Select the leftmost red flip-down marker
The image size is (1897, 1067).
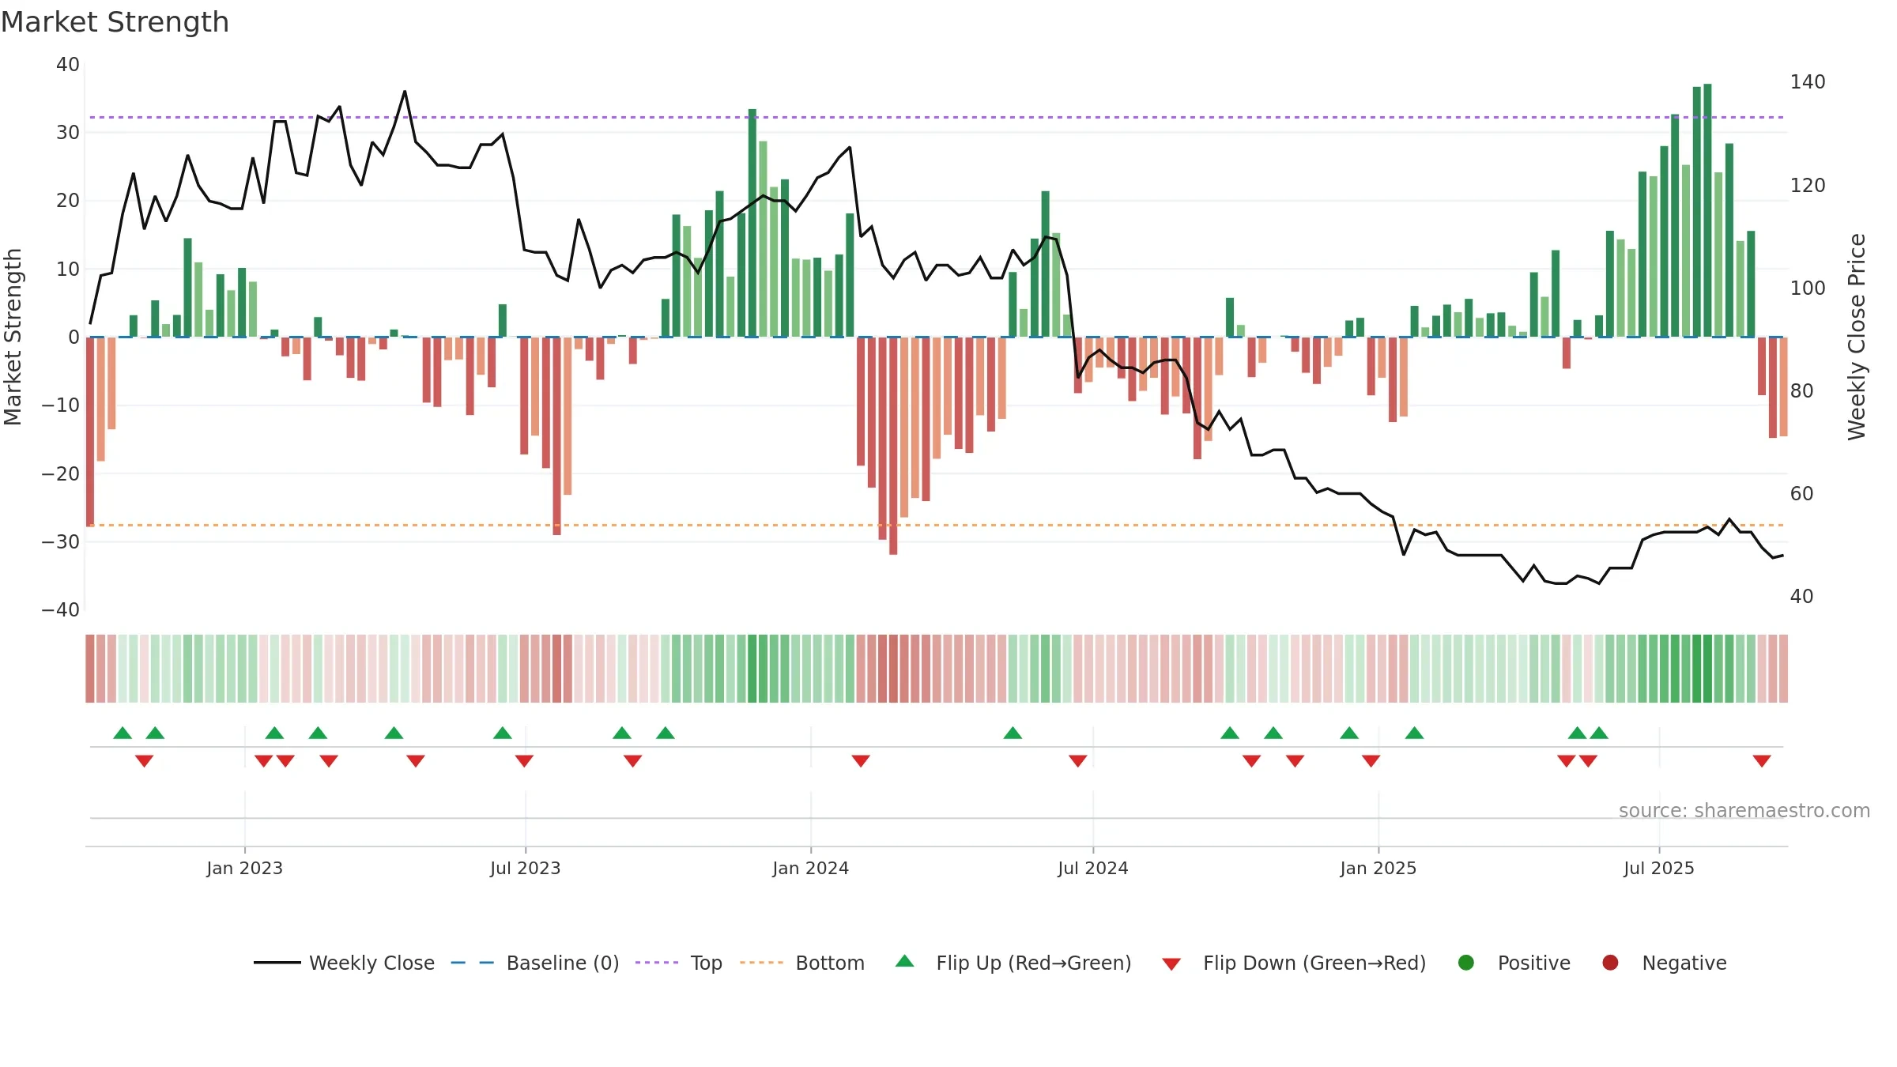pyautogui.click(x=144, y=760)
